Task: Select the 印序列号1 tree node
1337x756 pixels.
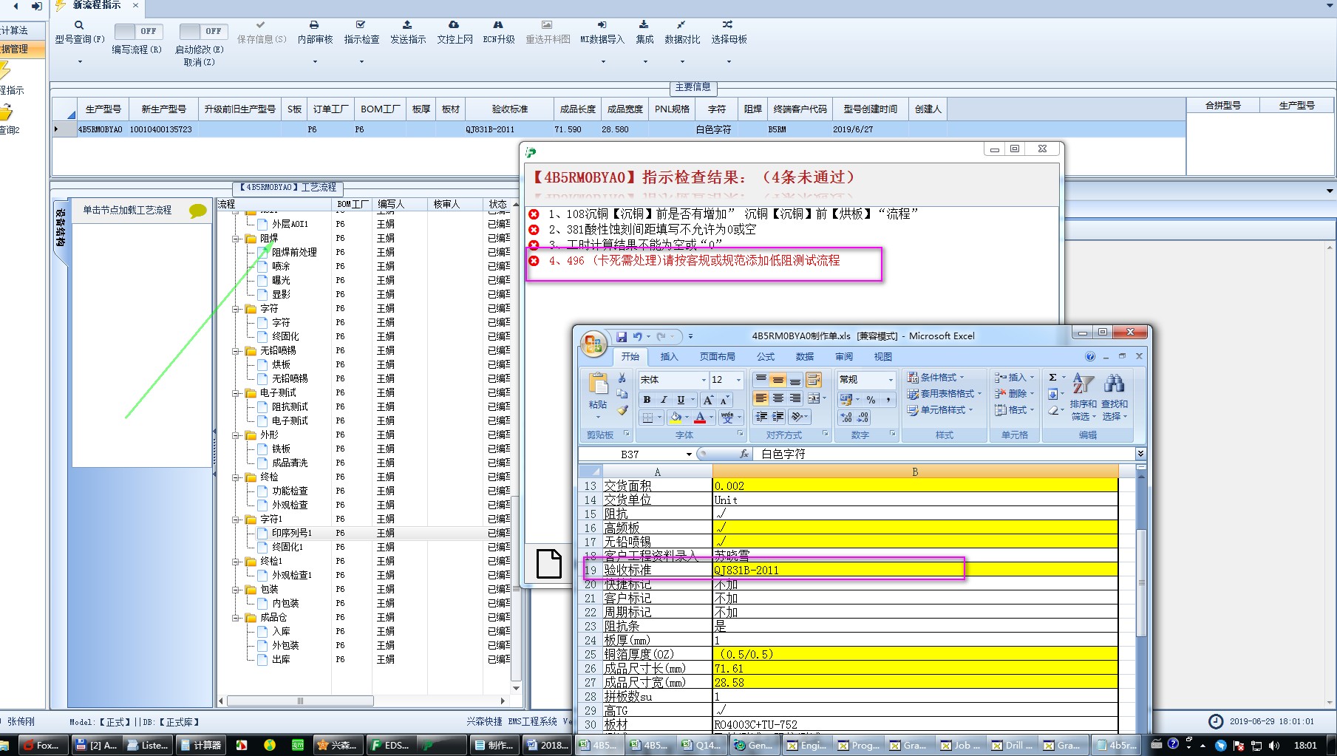Action: 292,533
